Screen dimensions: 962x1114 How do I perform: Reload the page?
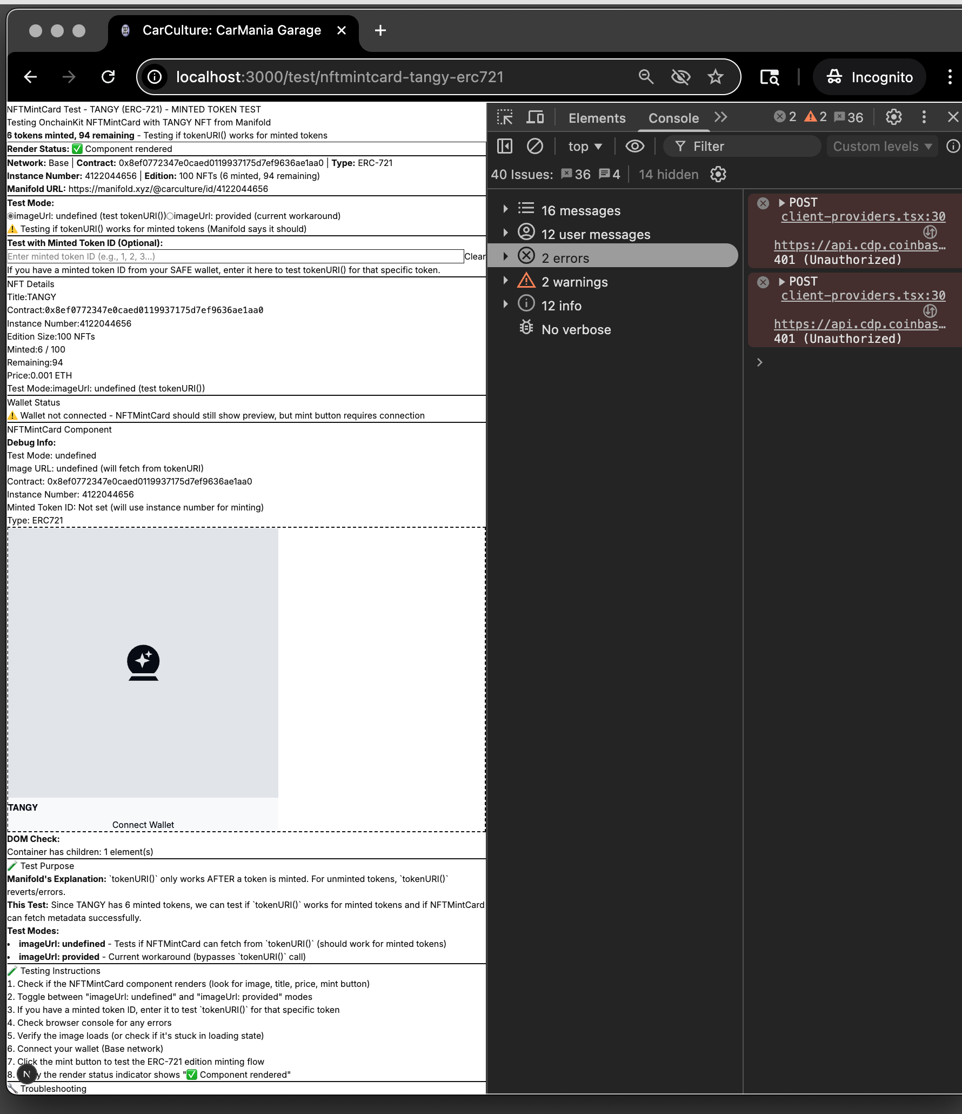click(x=108, y=77)
